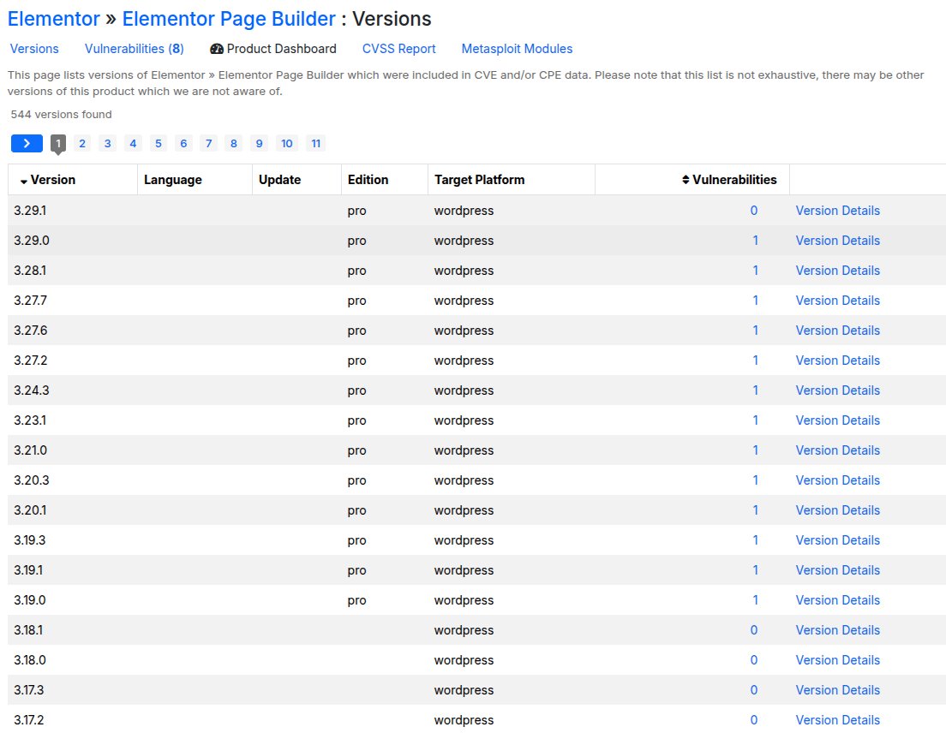
Task: Go to next page arrow button
Action: pyautogui.click(x=27, y=144)
